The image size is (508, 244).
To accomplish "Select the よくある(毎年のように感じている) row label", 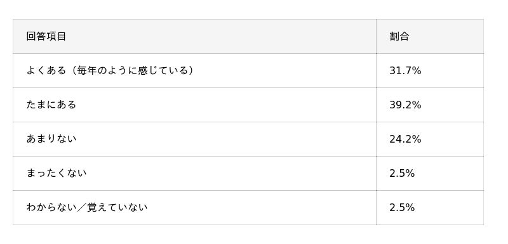I will [110, 70].
